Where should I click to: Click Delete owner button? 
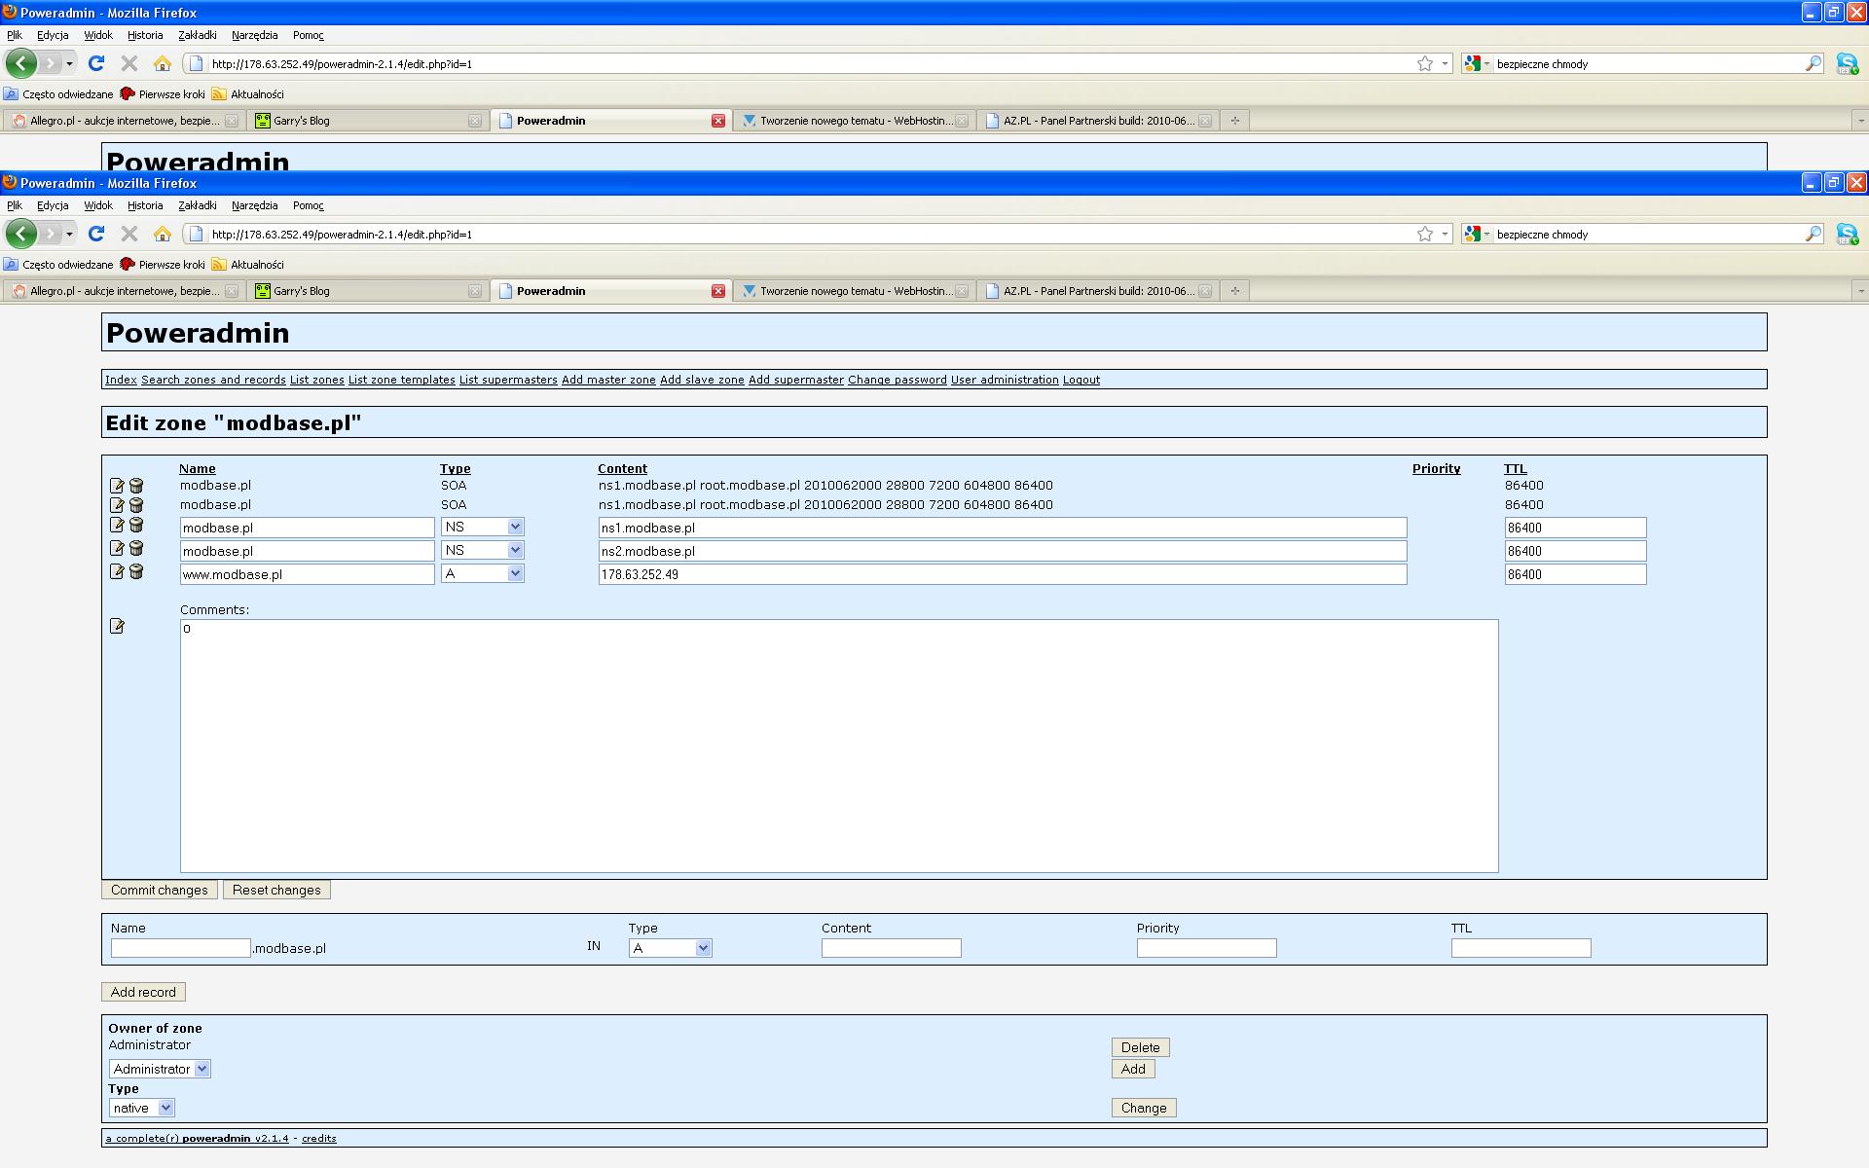click(x=1140, y=1047)
